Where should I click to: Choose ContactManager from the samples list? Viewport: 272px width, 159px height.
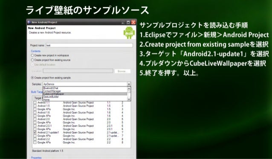pos(85,91)
